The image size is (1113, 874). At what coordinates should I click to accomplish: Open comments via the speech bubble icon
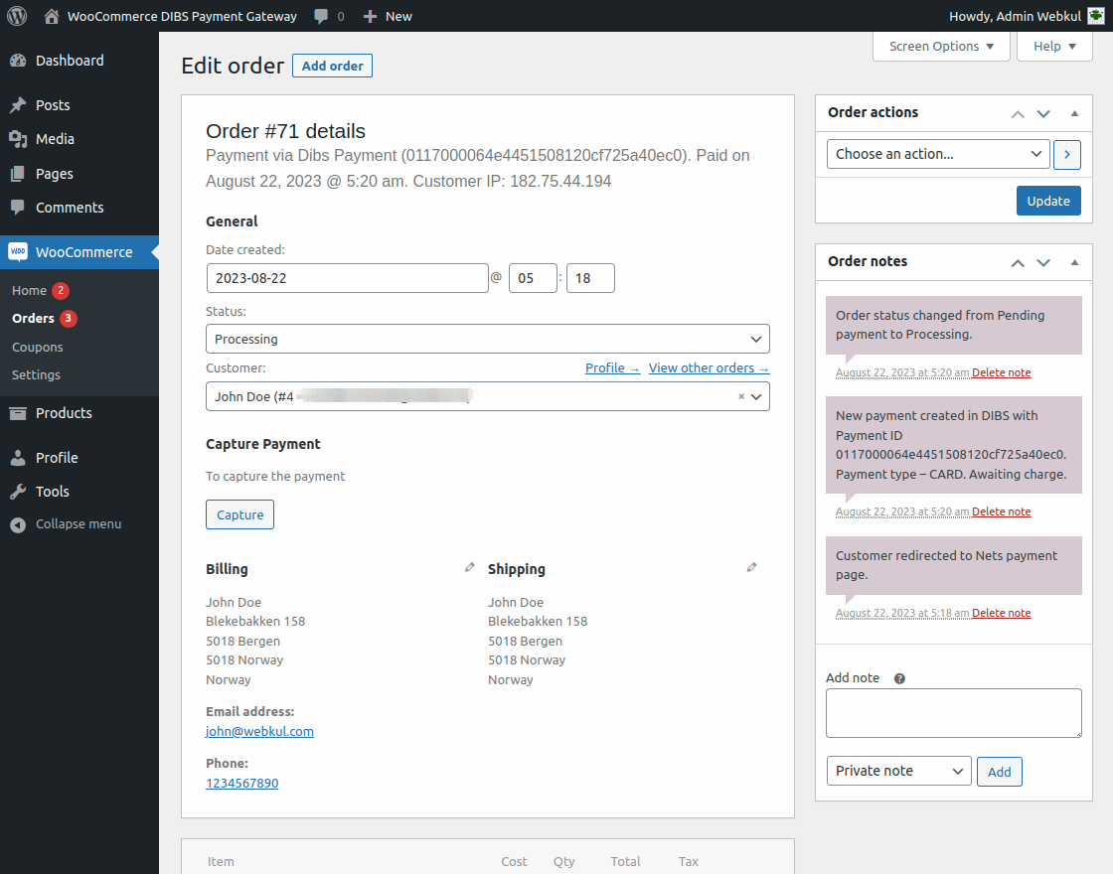(320, 16)
